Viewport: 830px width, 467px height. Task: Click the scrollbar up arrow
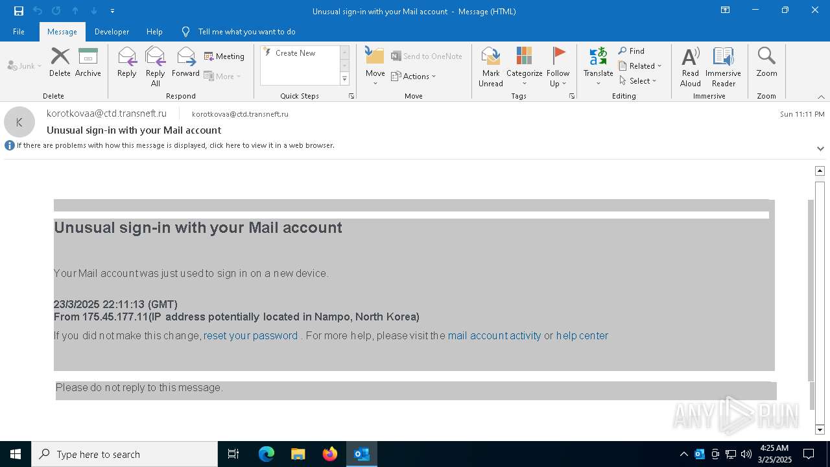[x=820, y=171]
